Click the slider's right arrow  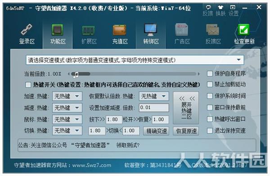tap(199, 74)
